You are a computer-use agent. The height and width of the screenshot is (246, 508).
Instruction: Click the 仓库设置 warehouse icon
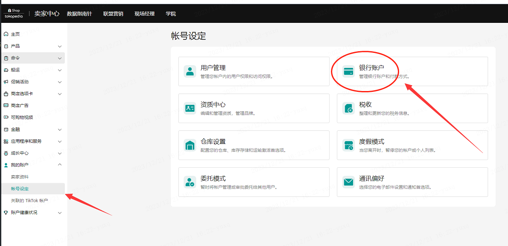pyautogui.click(x=190, y=145)
